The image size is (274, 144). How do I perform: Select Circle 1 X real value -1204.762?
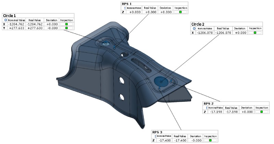point(35,24)
